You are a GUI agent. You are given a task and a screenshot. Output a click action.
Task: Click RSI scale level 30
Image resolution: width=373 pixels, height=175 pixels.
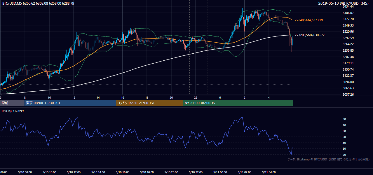pos(344,149)
